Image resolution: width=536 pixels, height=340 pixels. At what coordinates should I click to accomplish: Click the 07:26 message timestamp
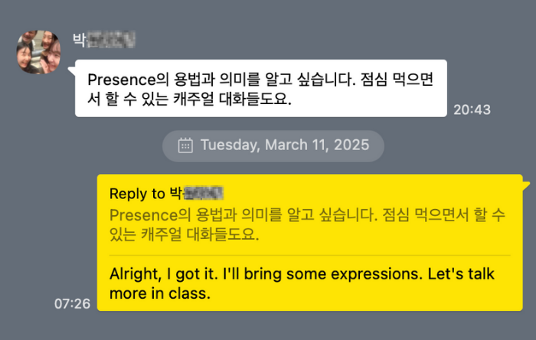pyautogui.click(x=72, y=303)
